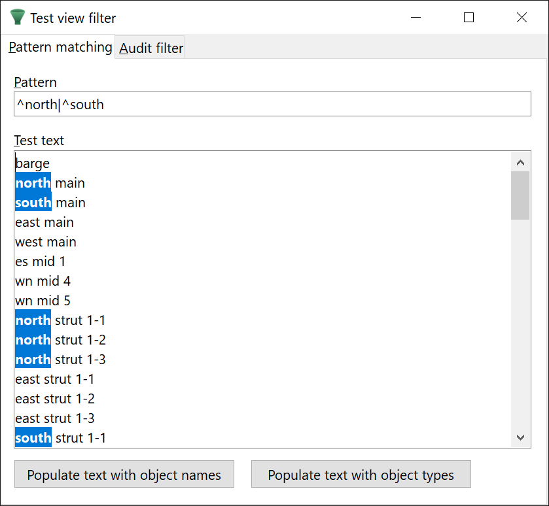The image size is (549, 506).
Task: Click the highlighted 'north' in 'north main'
Action: point(33,183)
